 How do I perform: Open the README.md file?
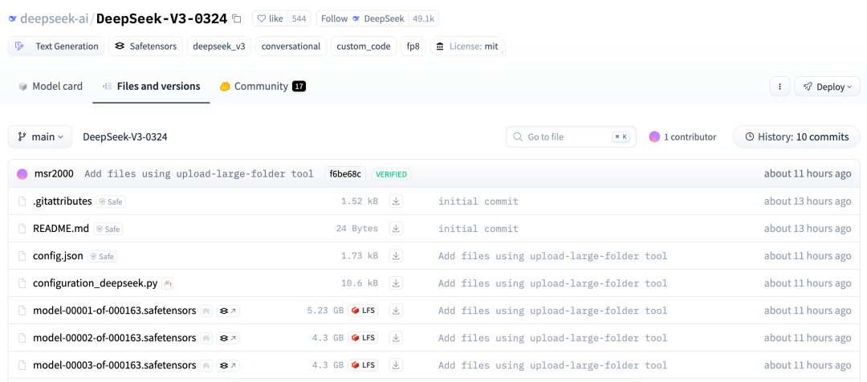pos(61,228)
